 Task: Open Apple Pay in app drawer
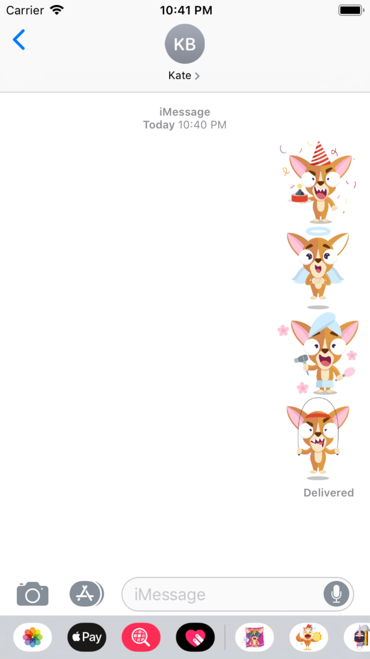[87, 637]
